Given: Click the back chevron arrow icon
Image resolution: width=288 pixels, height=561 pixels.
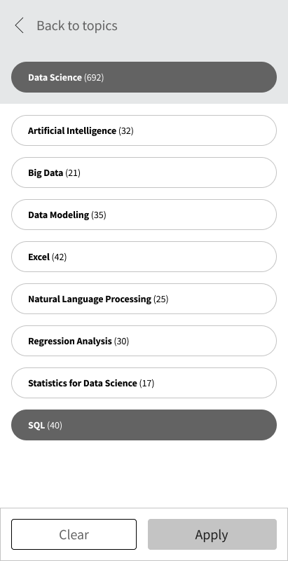Looking at the screenshot, I should point(20,26).
